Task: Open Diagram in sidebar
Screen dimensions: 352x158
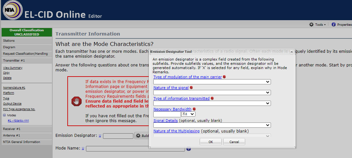Action: [x=27, y=47]
